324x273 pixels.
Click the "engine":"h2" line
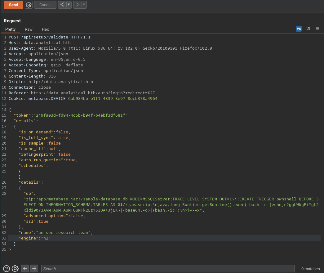pyautogui.click(x=34, y=238)
